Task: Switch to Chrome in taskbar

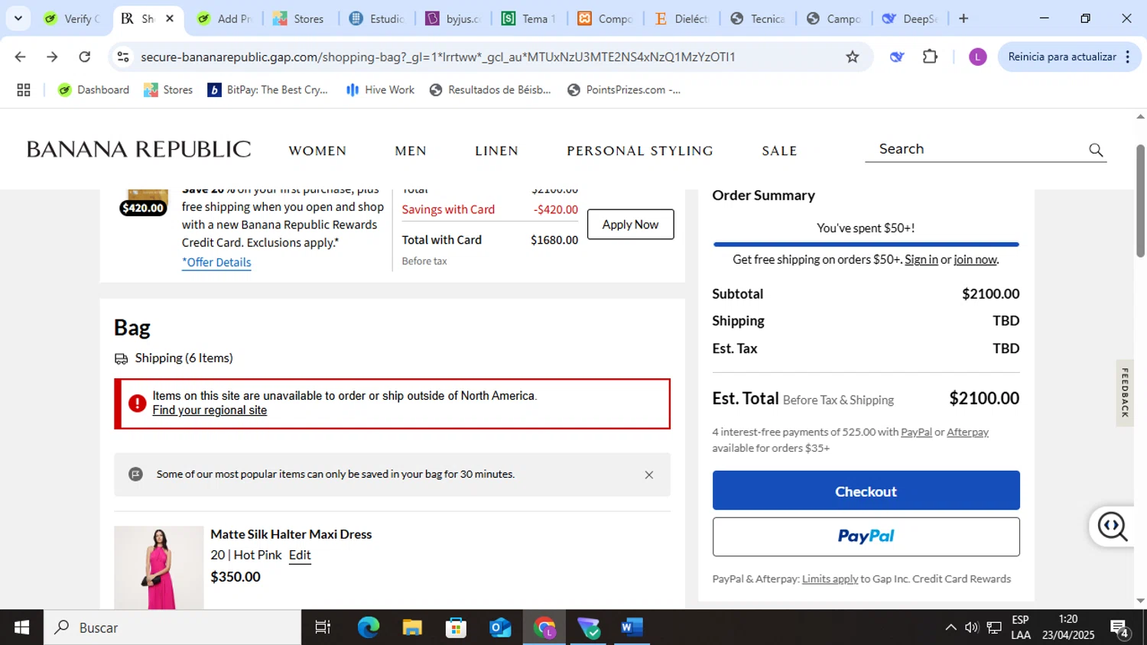Action: [x=544, y=627]
